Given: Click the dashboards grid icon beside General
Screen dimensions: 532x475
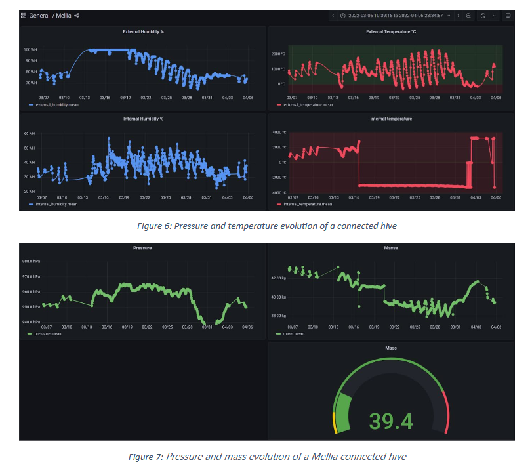Looking at the screenshot, I should click(x=24, y=16).
